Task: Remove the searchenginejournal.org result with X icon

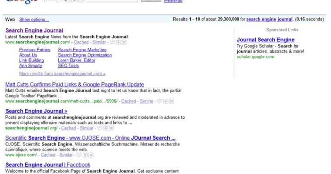Action: click(x=111, y=128)
